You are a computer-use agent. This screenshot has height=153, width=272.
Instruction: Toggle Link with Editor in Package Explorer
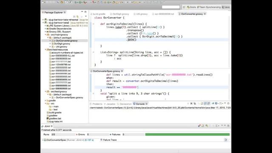pyautogui.click(x=77, y=17)
